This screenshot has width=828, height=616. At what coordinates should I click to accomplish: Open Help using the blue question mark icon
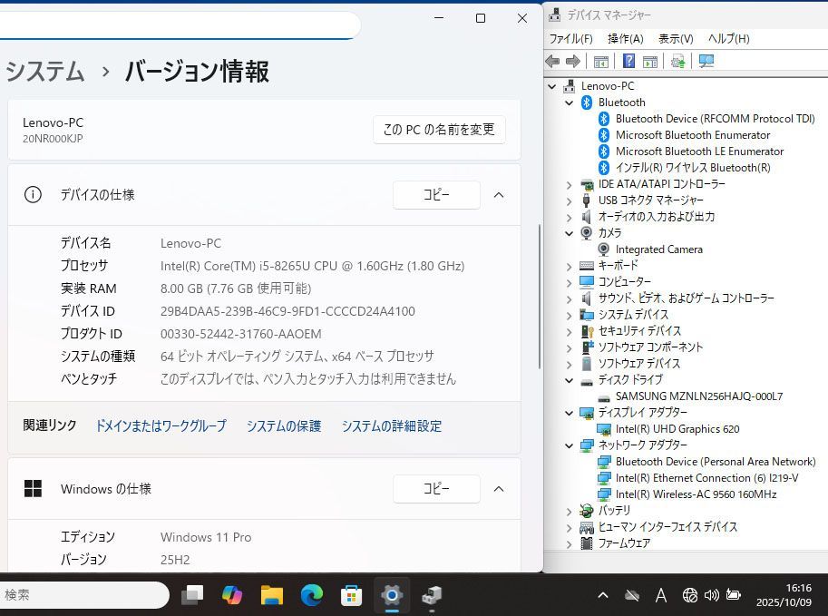[x=628, y=61]
